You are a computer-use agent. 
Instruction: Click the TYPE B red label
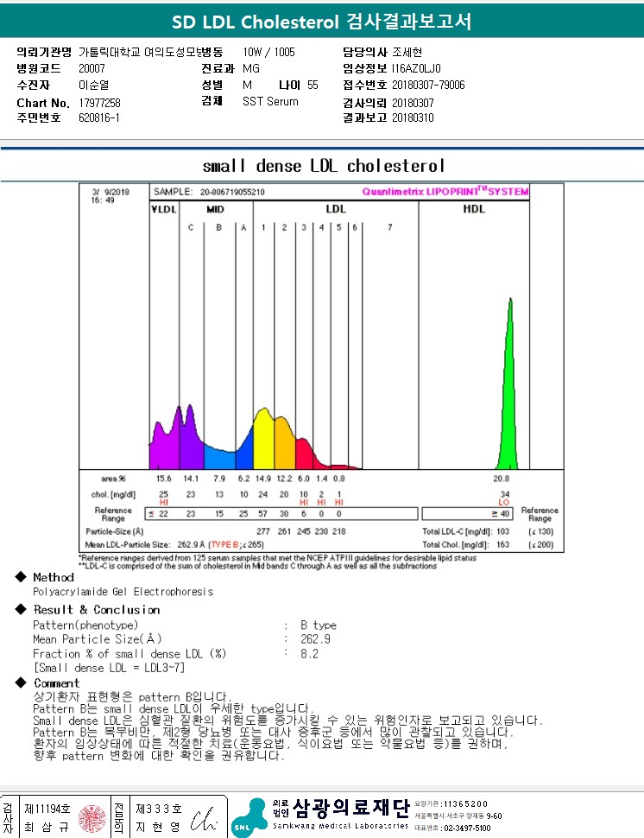pos(224,544)
